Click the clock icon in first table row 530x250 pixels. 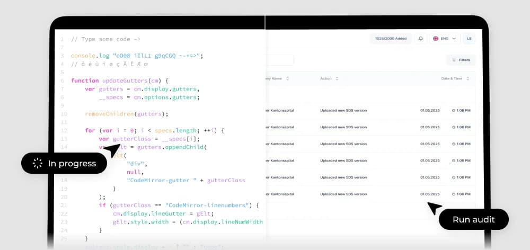(x=453, y=110)
